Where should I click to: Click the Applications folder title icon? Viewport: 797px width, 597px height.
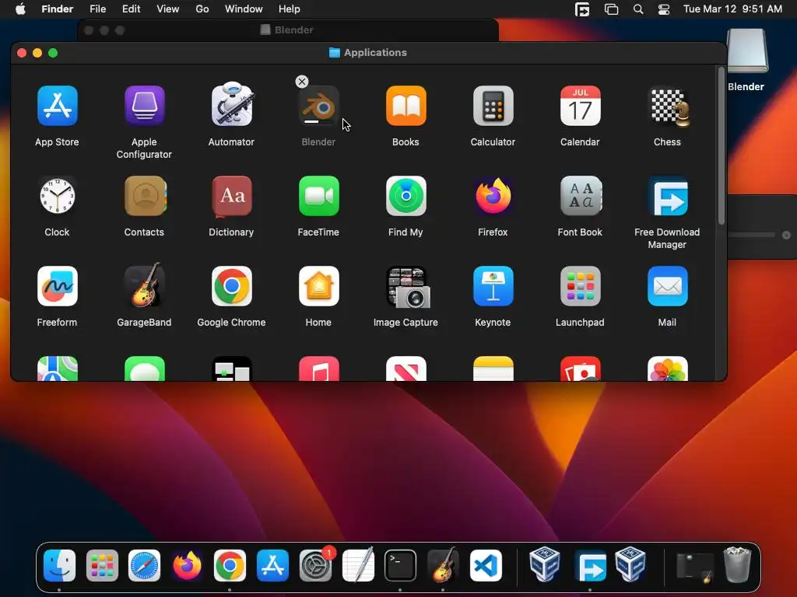tap(335, 52)
